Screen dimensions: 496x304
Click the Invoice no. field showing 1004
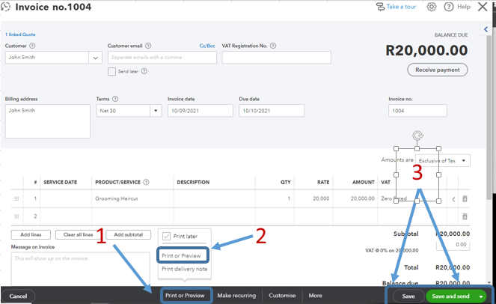[x=417, y=111]
